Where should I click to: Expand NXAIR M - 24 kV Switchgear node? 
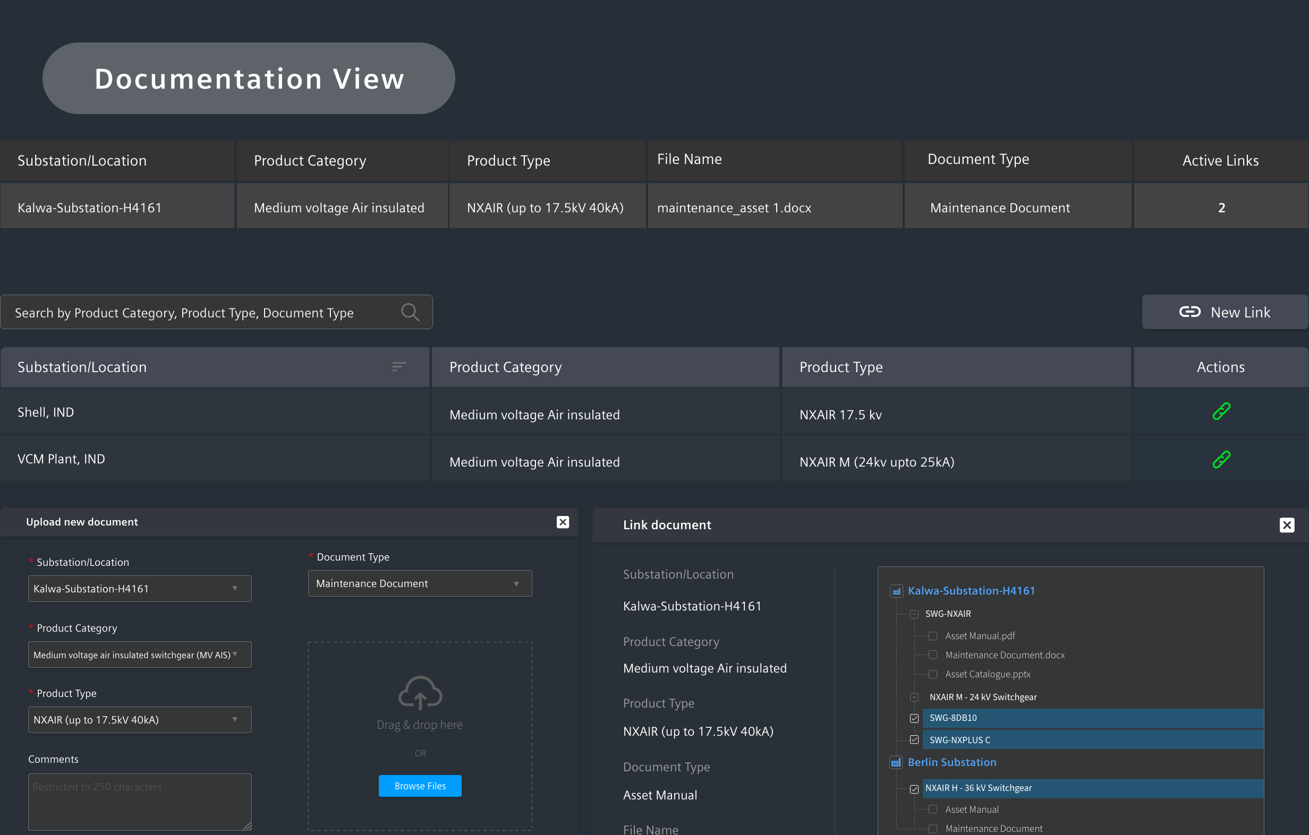[x=914, y=698]
